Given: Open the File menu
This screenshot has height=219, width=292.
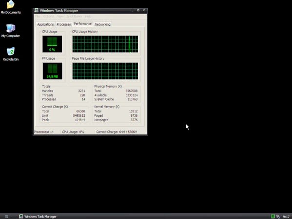Looking at the screenshot, I should tap(38, 17).
